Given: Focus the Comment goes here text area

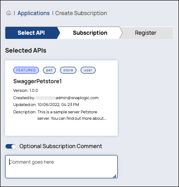Looking at the screenshot, I should click(x=61, y=166).
